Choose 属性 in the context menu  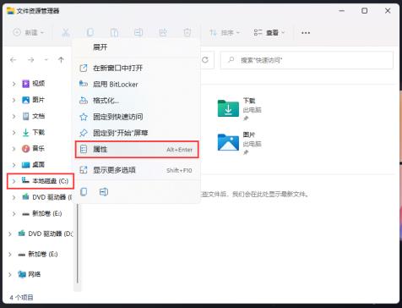(137, 150)
